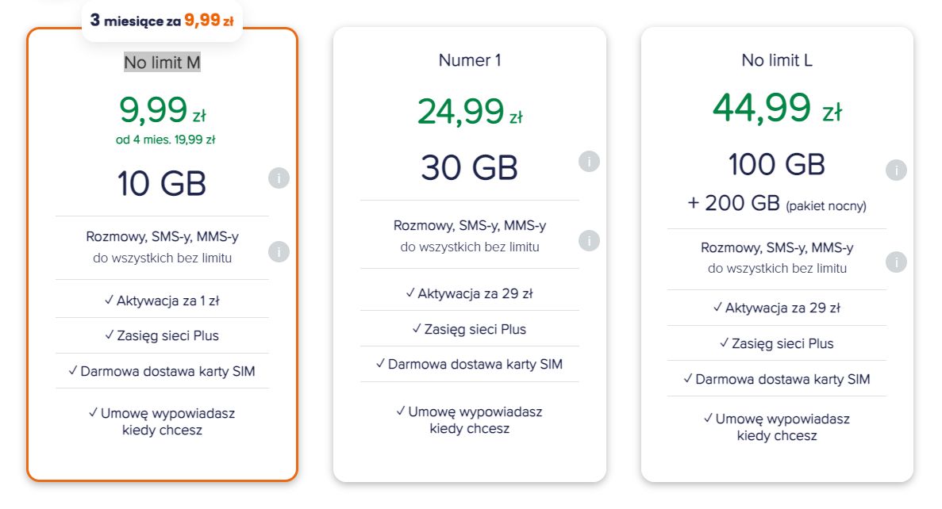The image size is (942, 509).
Task: Click the 24,99 zł price
Action: coord(469,112)
